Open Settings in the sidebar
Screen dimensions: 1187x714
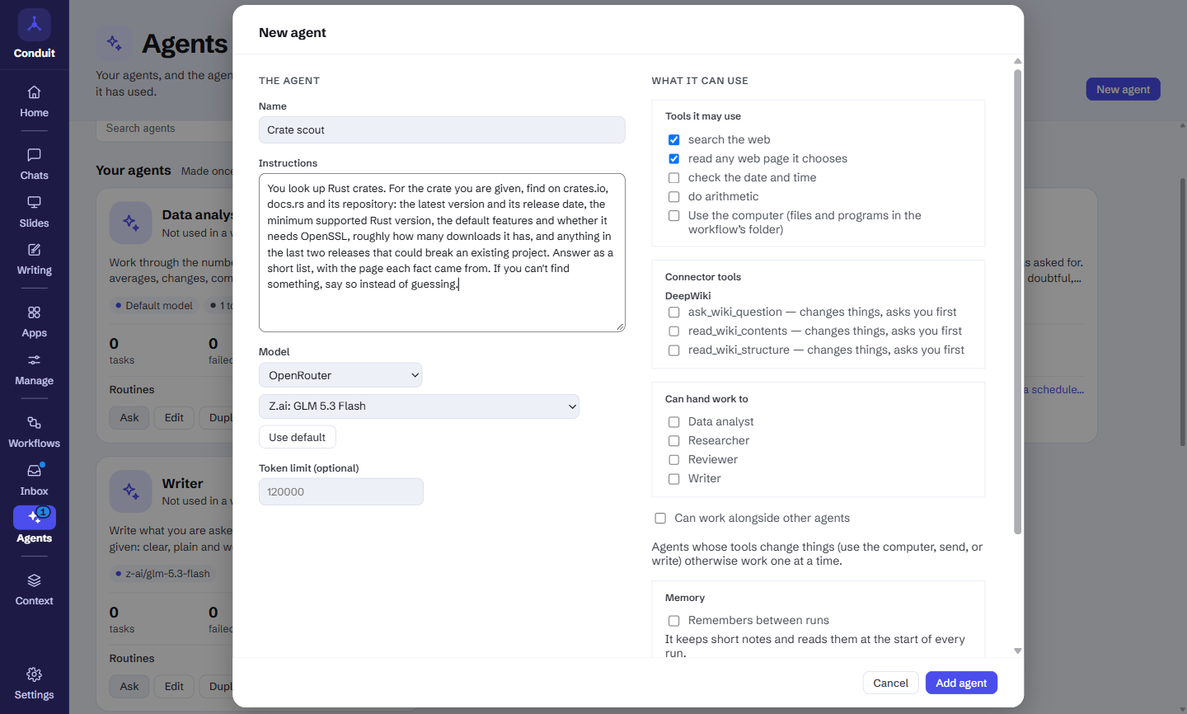click(x=34, y=684)
